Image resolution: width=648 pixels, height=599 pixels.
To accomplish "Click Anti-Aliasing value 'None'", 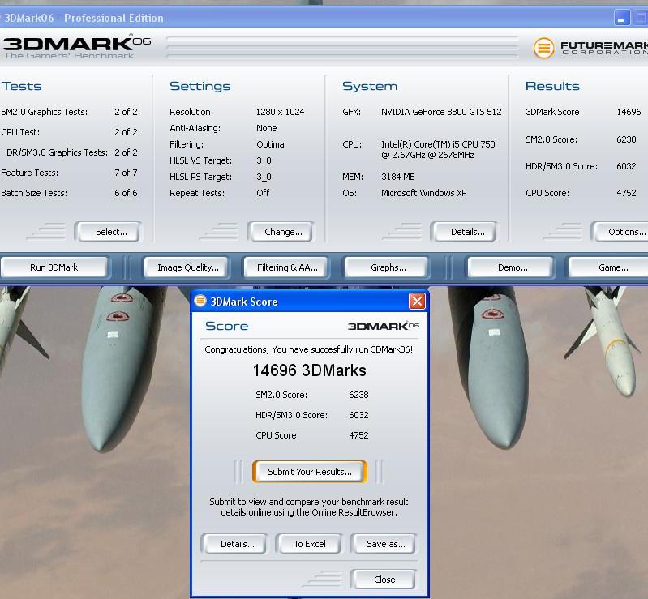I will click(267, 128).
